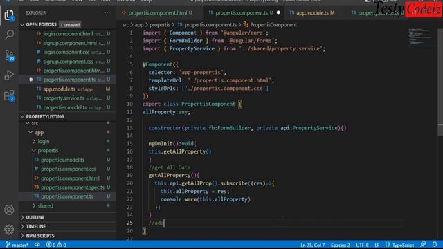Click the constructor keyword on line 13
Viewport: 443px width, 249px height.
(x=165, y=128)
